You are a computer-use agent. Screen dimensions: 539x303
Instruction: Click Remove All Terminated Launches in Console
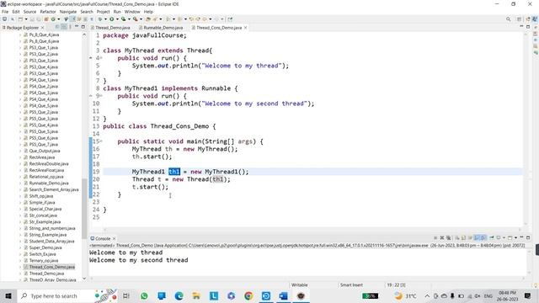pos(448,237)
